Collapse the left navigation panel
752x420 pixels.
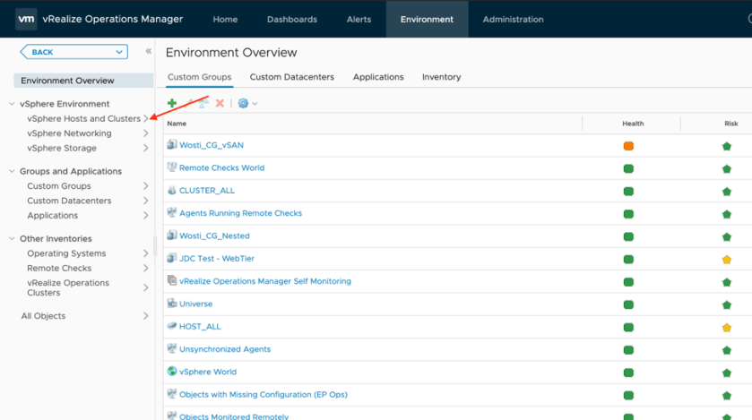(x=148, y=51)
